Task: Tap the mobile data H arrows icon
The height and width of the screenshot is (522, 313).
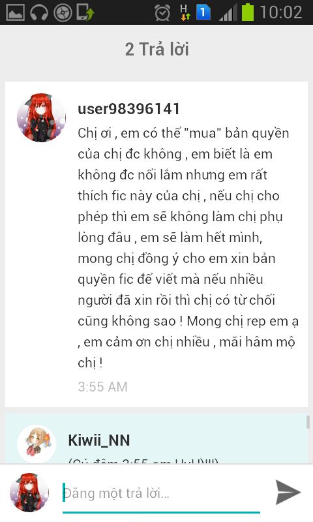Action: point(185,12)
